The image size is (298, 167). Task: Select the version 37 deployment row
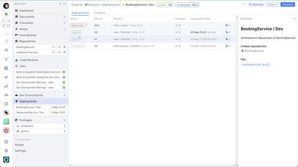[x=152, y=39]
